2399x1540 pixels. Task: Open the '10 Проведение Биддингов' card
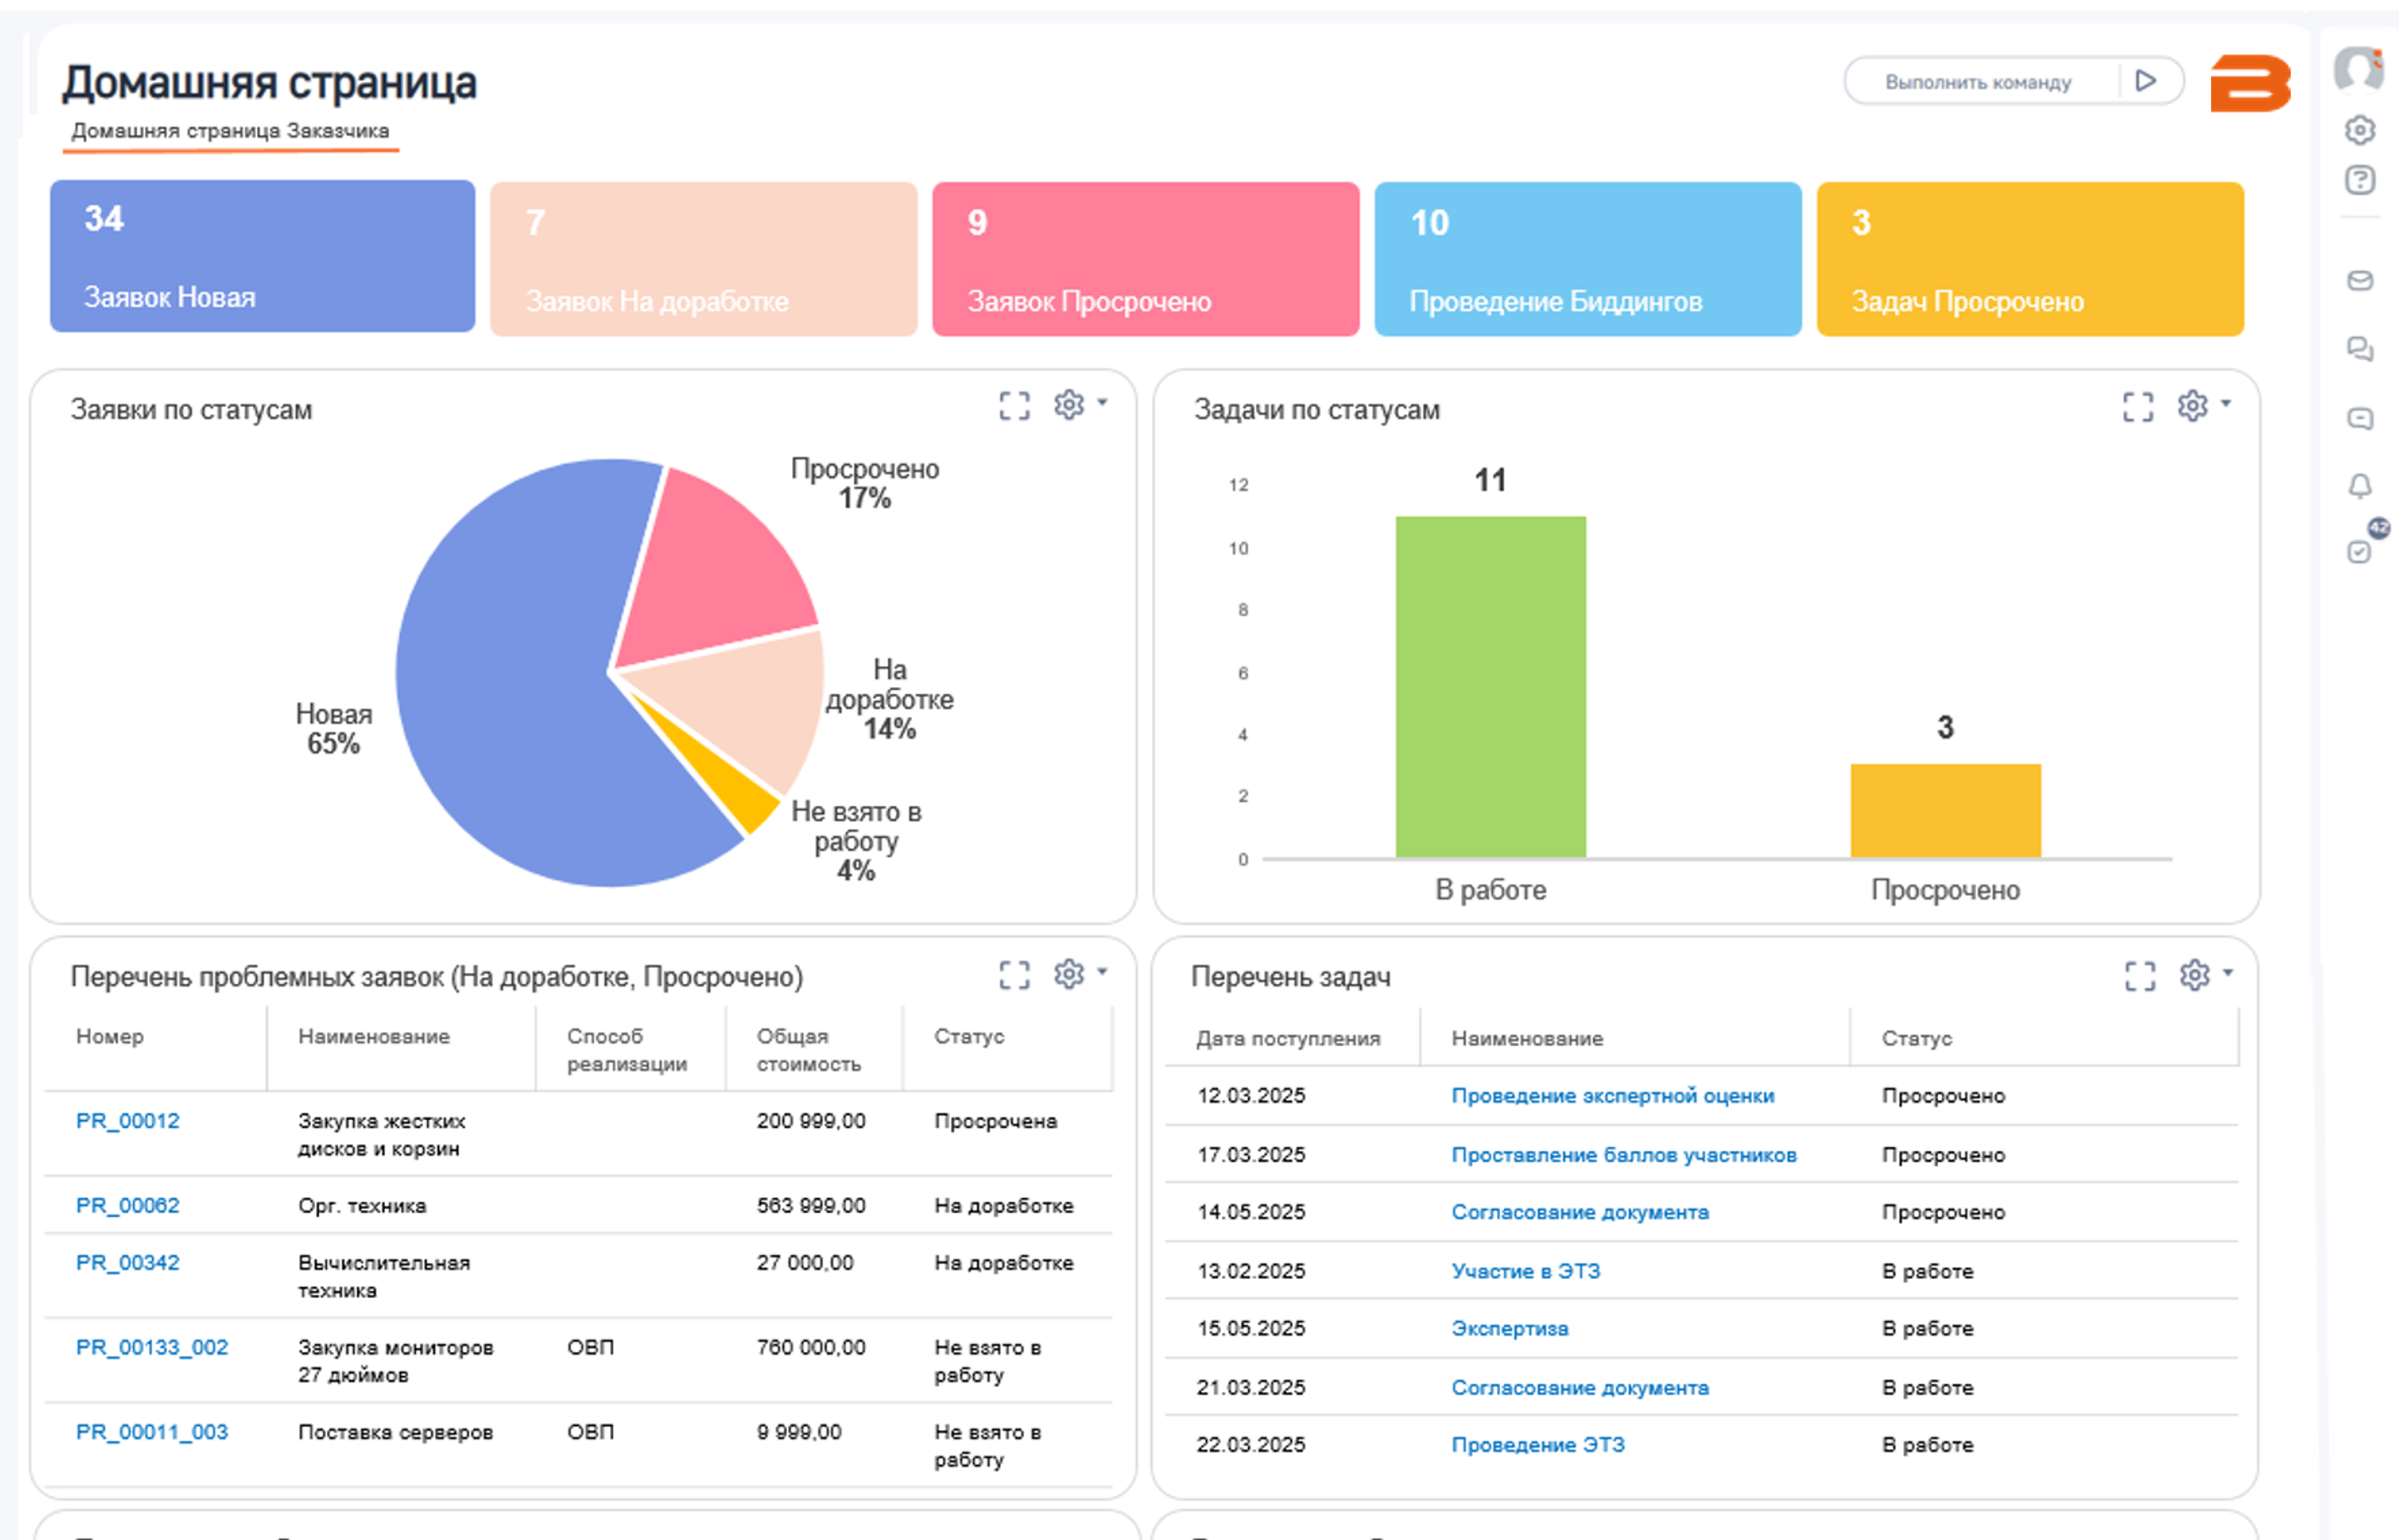(1587, 259)
